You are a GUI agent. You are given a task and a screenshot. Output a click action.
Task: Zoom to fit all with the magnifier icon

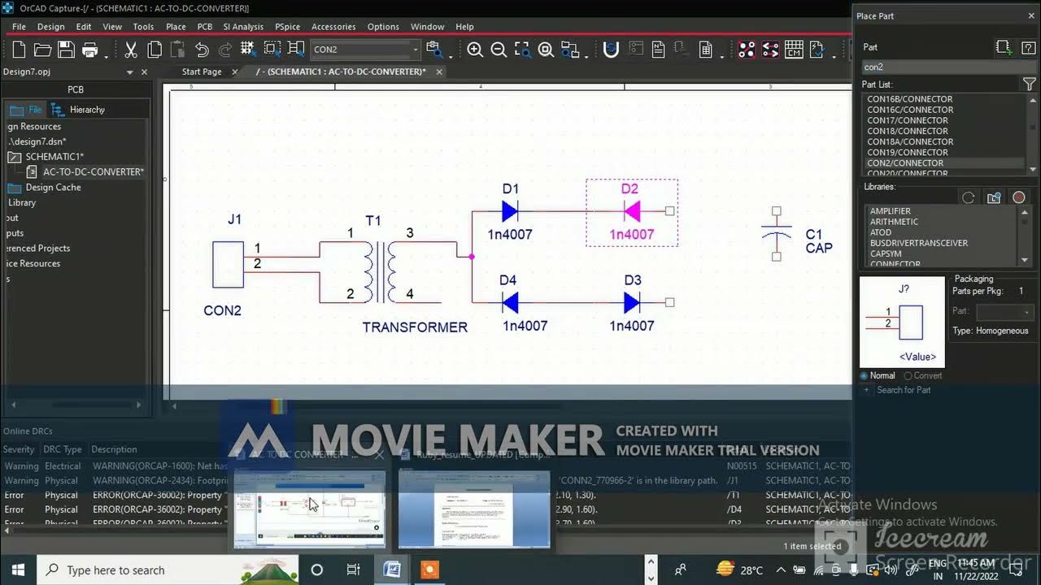(546, 50)
